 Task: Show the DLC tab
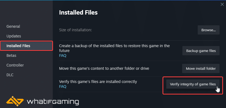point(10,75)
